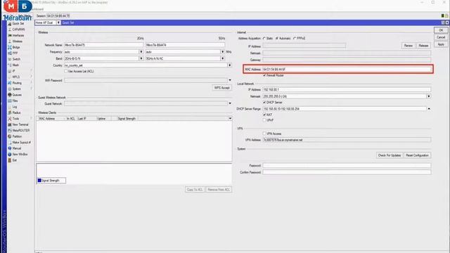Viewport: 450px width, 253px height.
Task: Sort by MAC Address column header
Action: click(51, 119)
